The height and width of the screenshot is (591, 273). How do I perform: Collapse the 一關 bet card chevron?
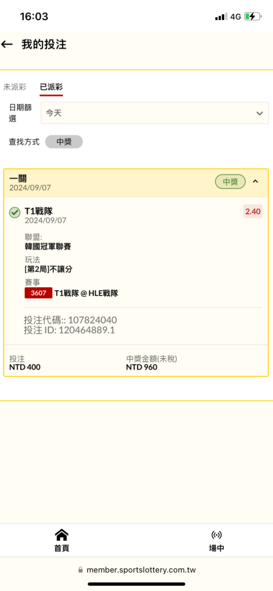tap(255, 181)
